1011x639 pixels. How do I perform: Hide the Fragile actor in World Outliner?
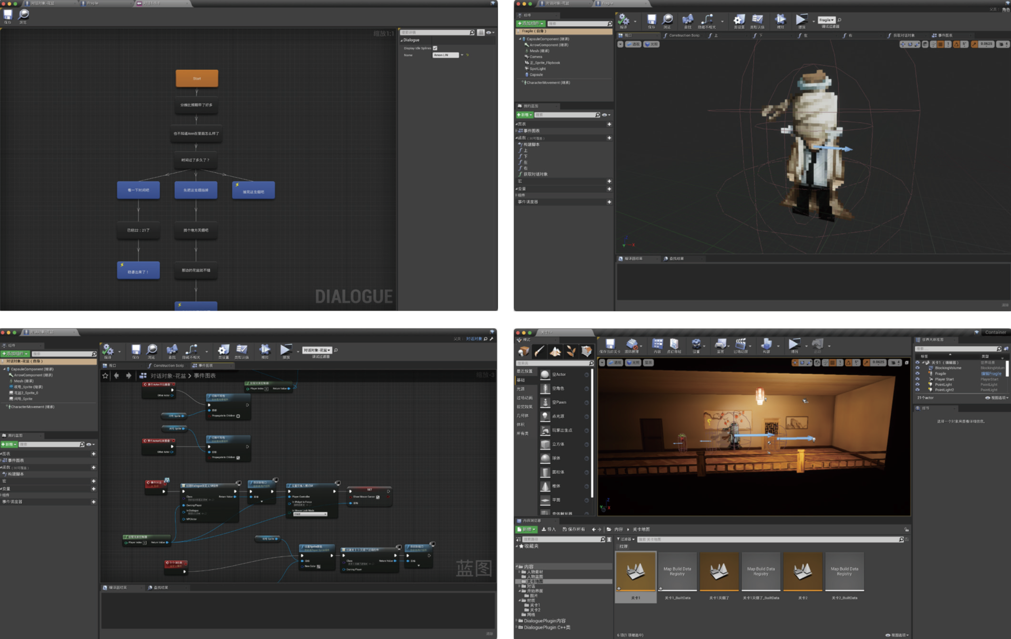[x=917, y=373]
